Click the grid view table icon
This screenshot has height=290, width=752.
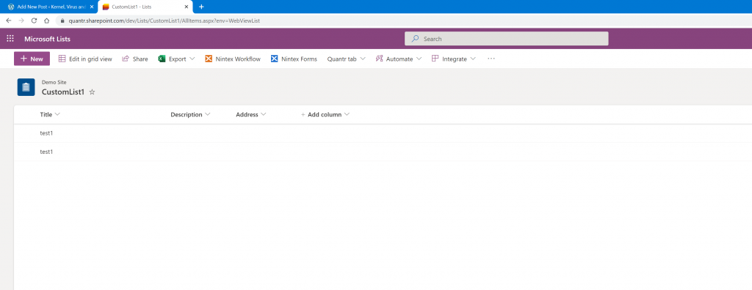(x=62, y=59)
